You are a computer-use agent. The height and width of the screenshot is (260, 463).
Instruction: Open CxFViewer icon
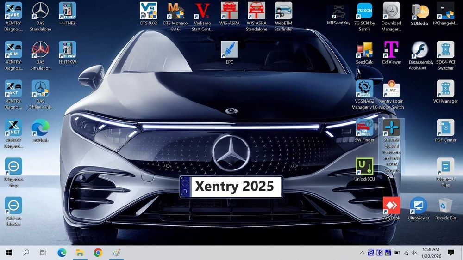click(392, 49)
